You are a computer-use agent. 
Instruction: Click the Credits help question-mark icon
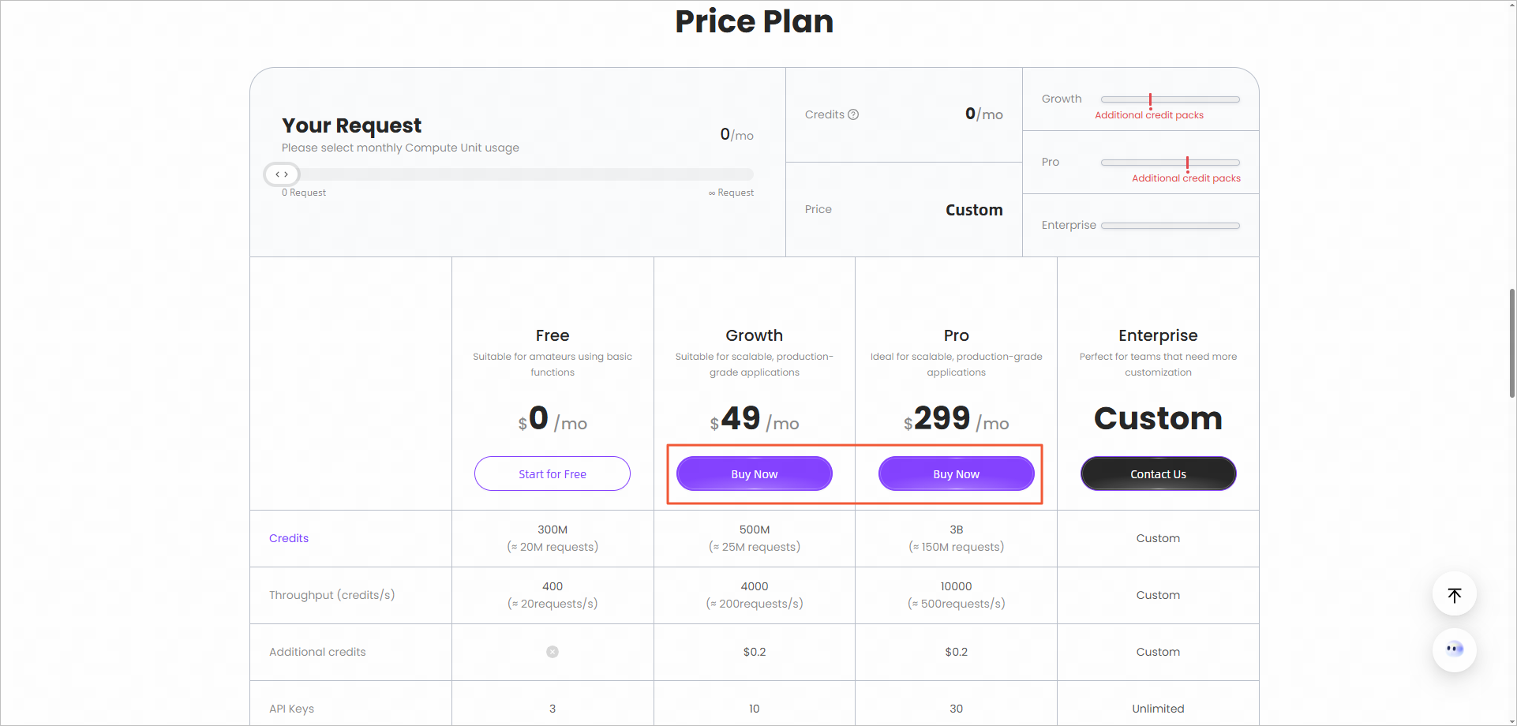853,114
